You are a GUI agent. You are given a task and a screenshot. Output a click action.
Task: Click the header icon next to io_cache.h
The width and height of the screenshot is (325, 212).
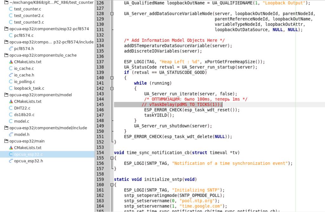11,75
